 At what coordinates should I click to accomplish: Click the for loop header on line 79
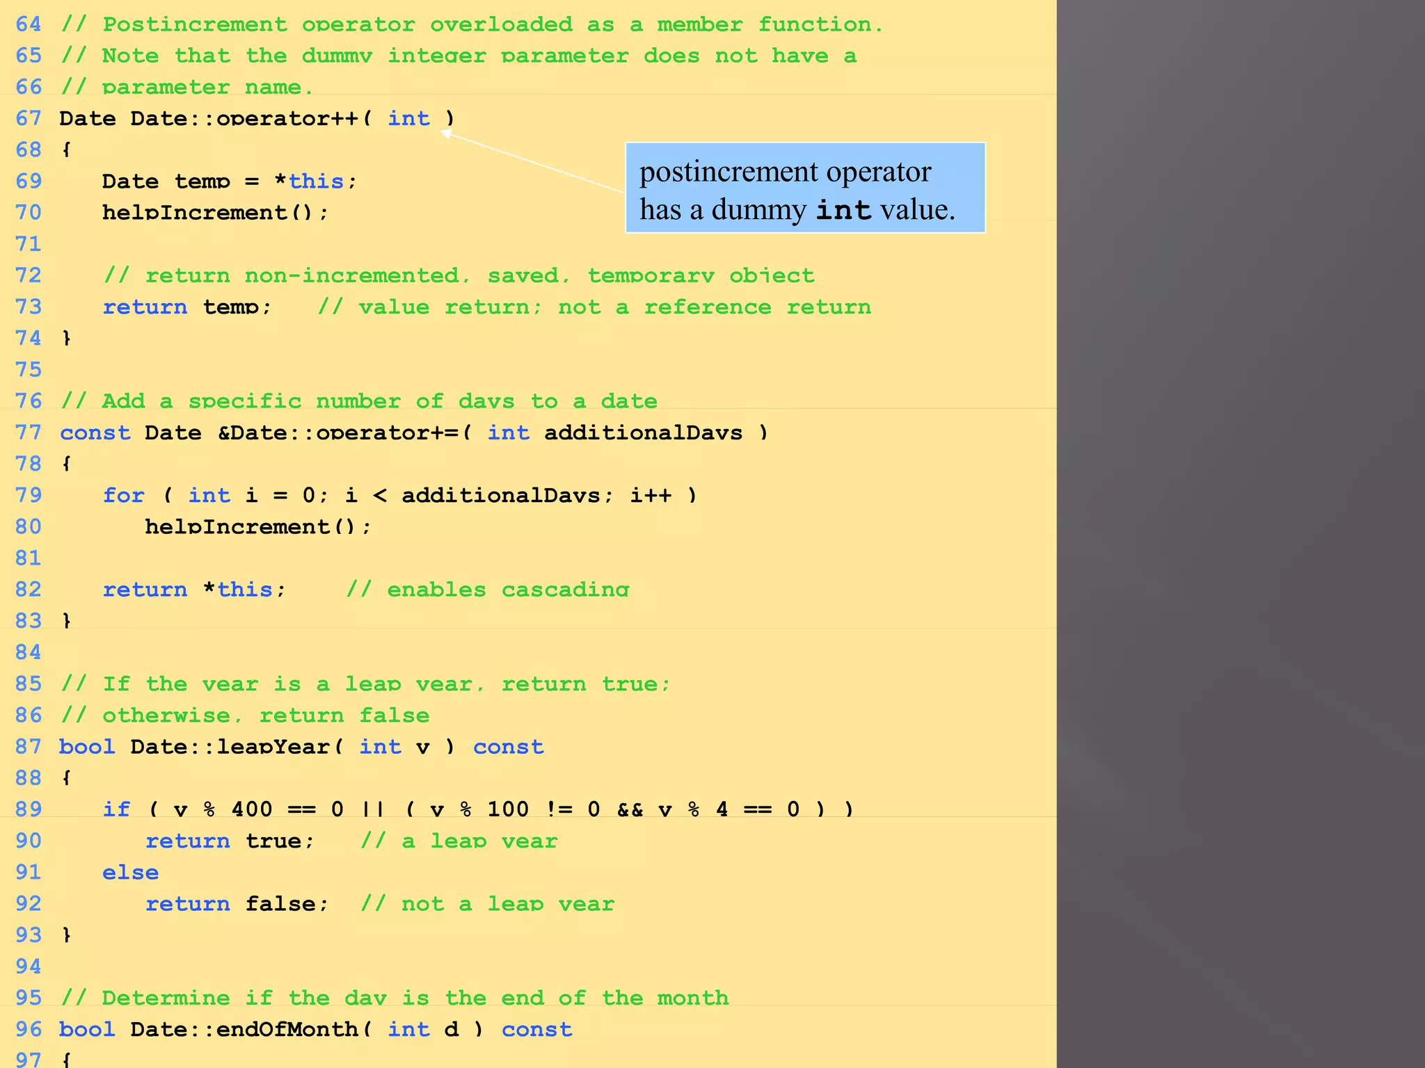tap(399, 495)
